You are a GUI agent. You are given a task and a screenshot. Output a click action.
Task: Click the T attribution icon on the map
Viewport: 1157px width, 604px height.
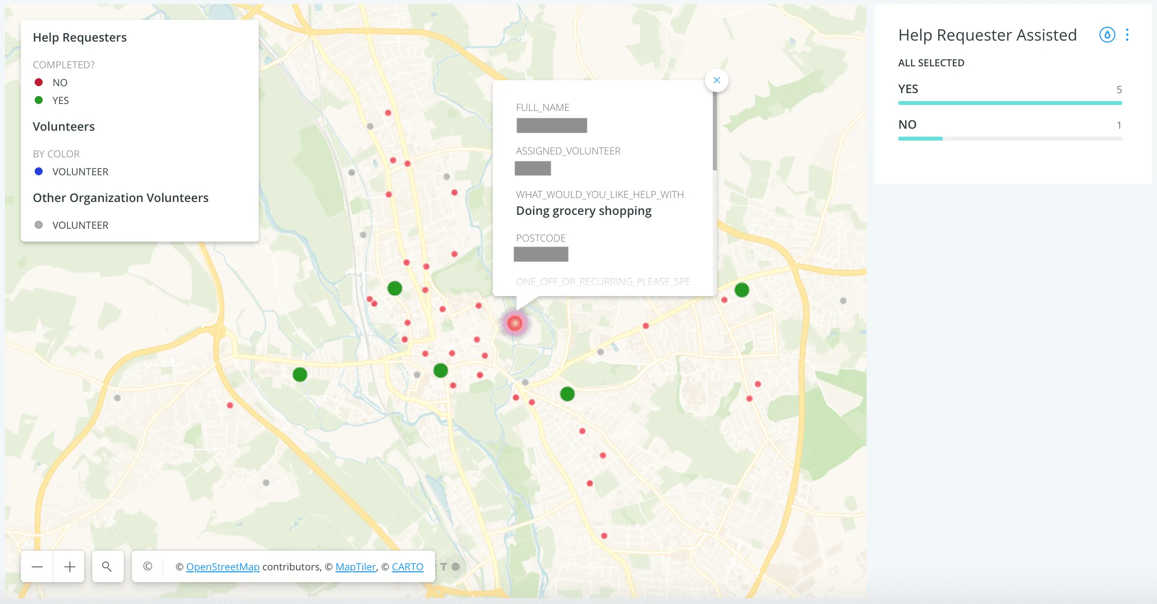click(445, 567)
